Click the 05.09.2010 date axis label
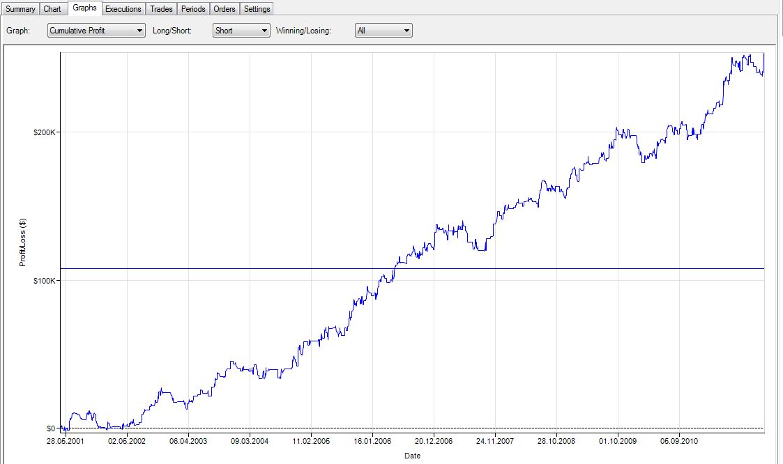 (x=678, y=441)
